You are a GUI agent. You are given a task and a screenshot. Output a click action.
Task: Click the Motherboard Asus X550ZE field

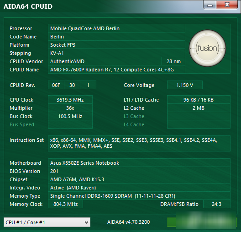tap(139, 163)
